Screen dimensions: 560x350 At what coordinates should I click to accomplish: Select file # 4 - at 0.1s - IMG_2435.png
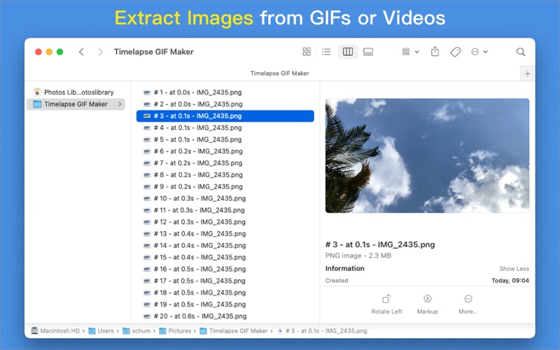225,127
